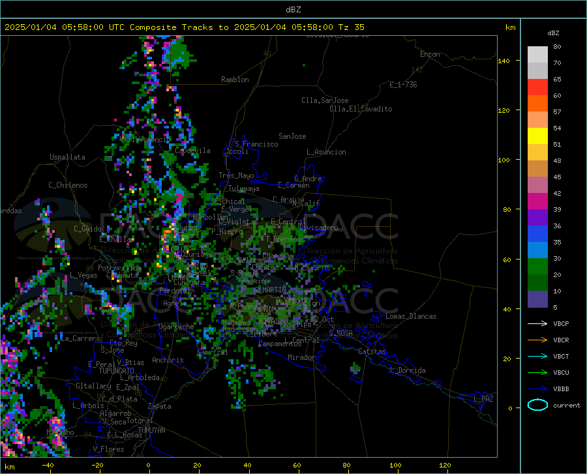This screenshot has width=587, height=474.
Task: Click the 'L_PAZ' map label
Action: [483, 399]
